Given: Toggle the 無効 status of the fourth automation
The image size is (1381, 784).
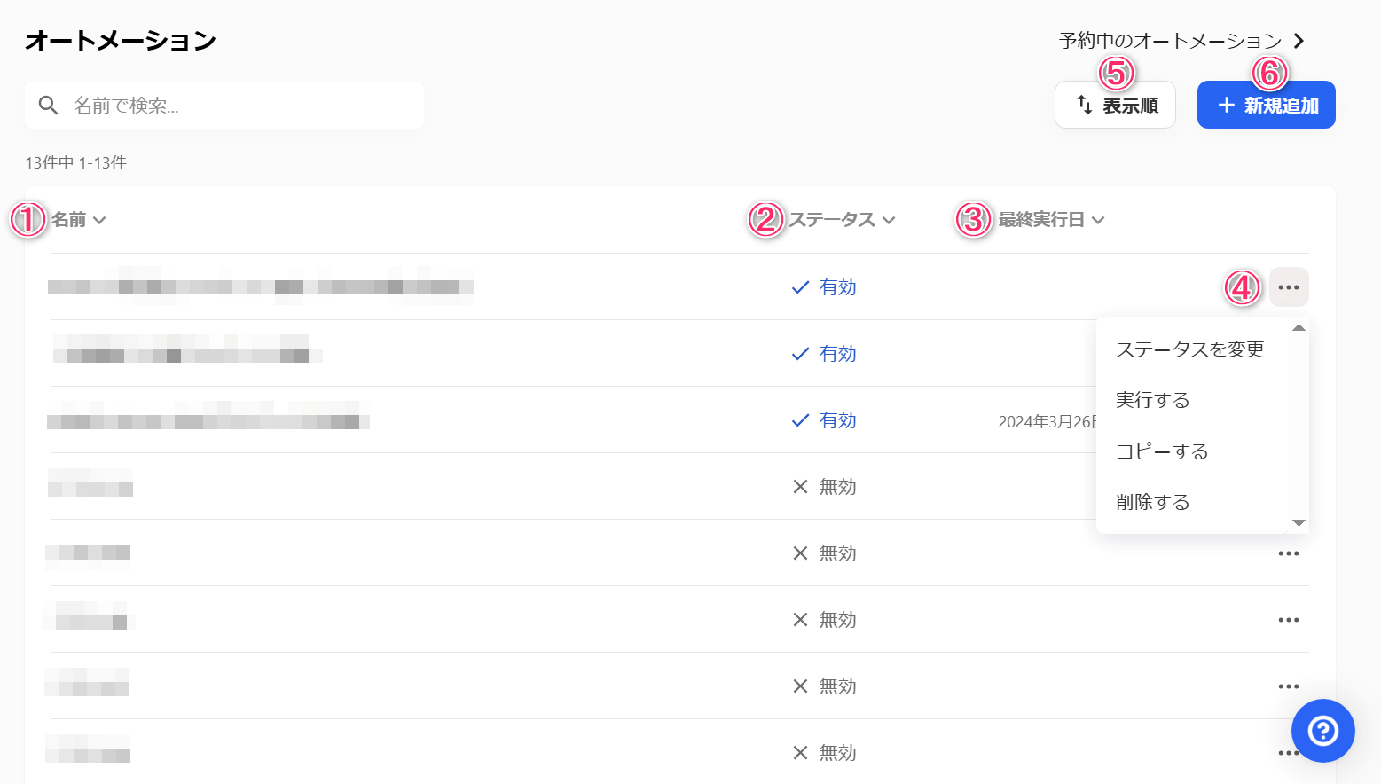Looking at the screenshot, I should click(824, 487).
